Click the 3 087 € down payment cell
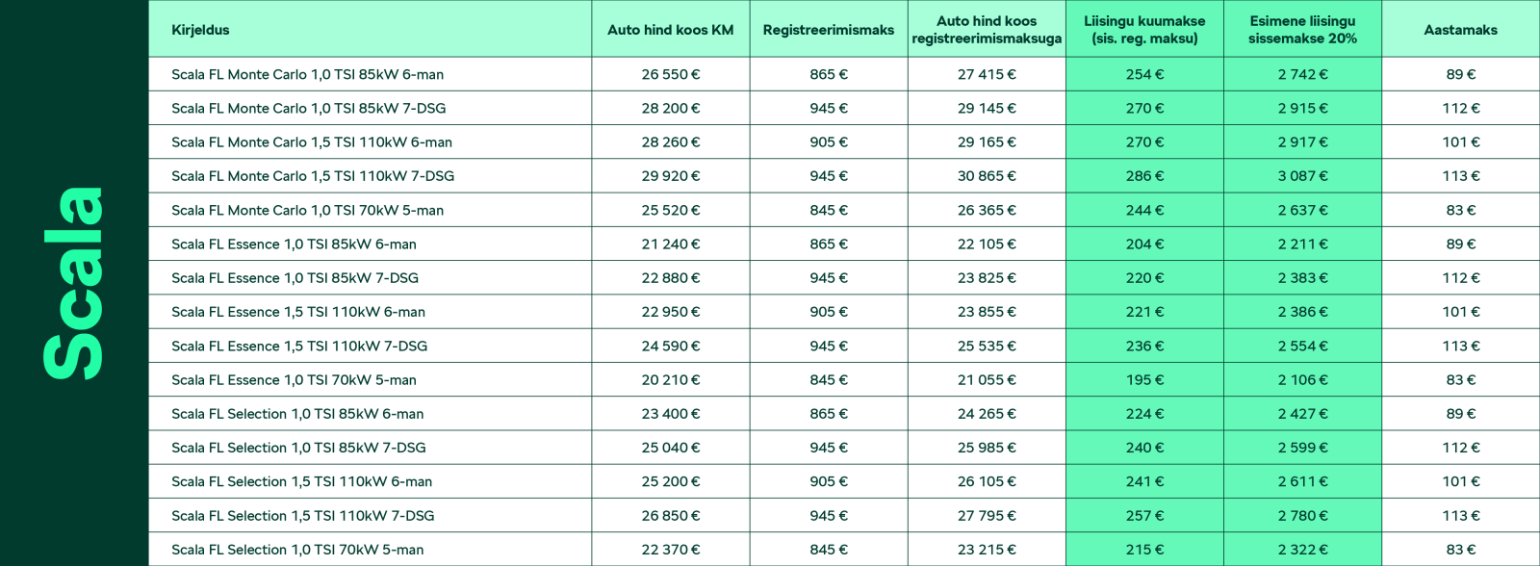The height and width of the screenshot is (566, 1540). click(1302, 176)
